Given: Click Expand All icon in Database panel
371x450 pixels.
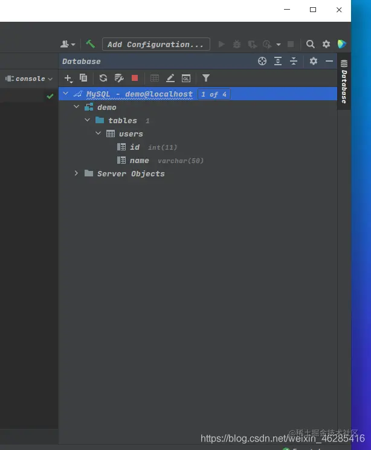Looking at the screenshot, I should click(x=278, y=61).
